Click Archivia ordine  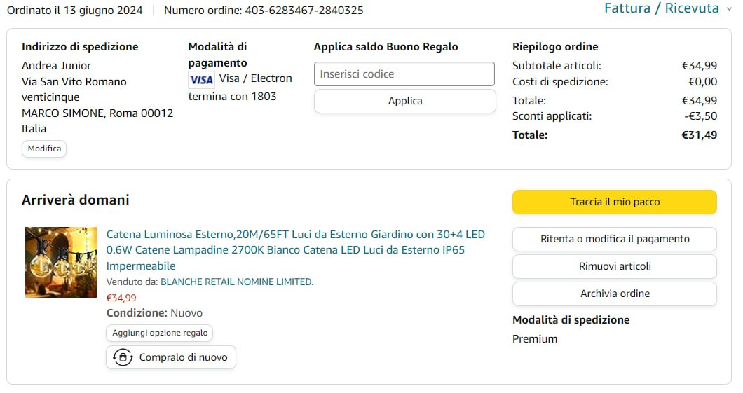point(614,294)
